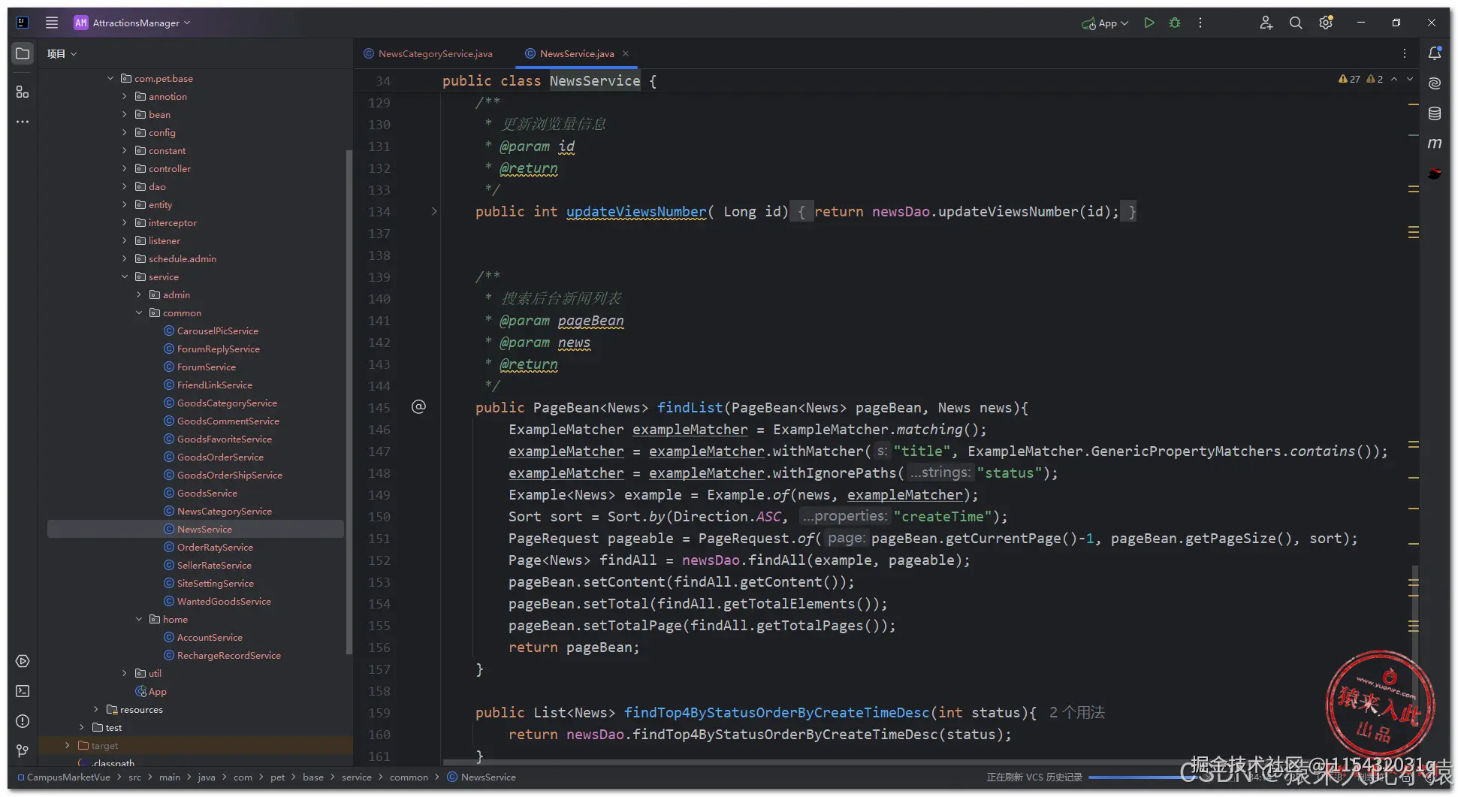Expand the controller package
The width and height of the screenshot is (1458, 797).
click(125, 168)
